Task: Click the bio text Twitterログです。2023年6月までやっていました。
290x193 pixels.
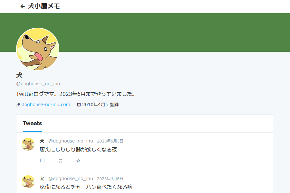Action: tap(76, 94)
